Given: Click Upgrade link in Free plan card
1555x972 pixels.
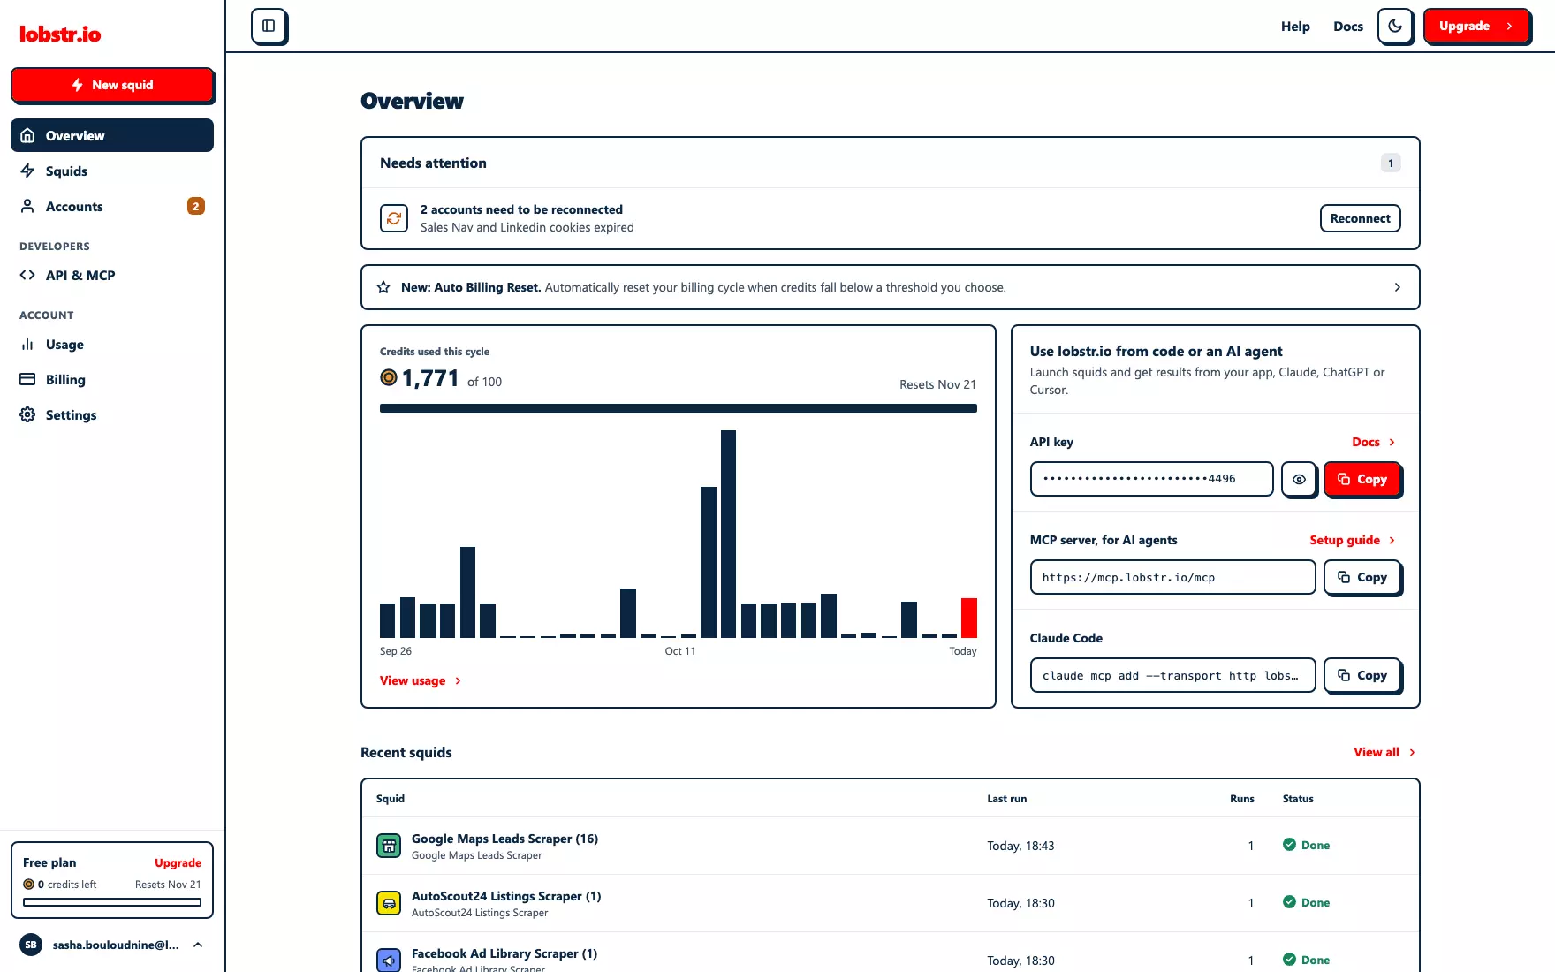Looking at the screenshot, I should click(x=178, y=862).
